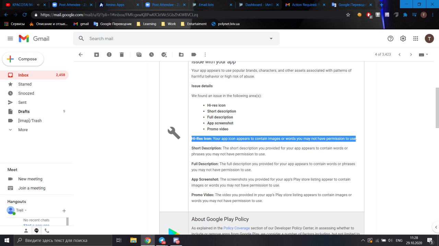Open the Inbox folder
Image resolution: width=439 pixels, height=246 pixels.
point(34,75)
